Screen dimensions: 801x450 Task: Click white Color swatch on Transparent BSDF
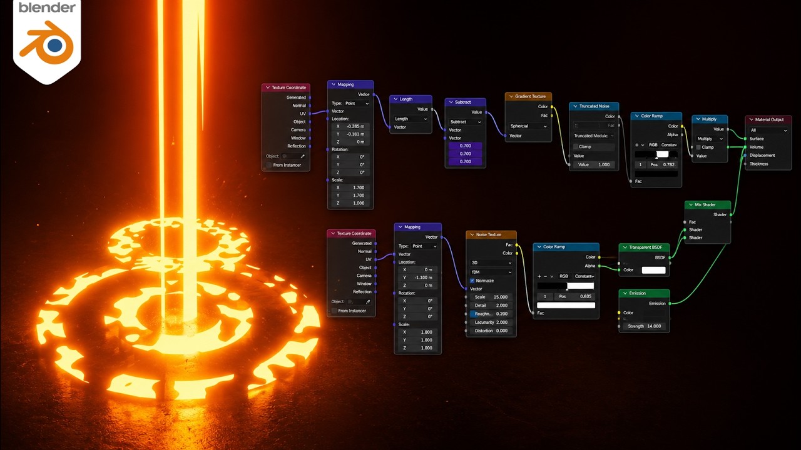point(653,270)
